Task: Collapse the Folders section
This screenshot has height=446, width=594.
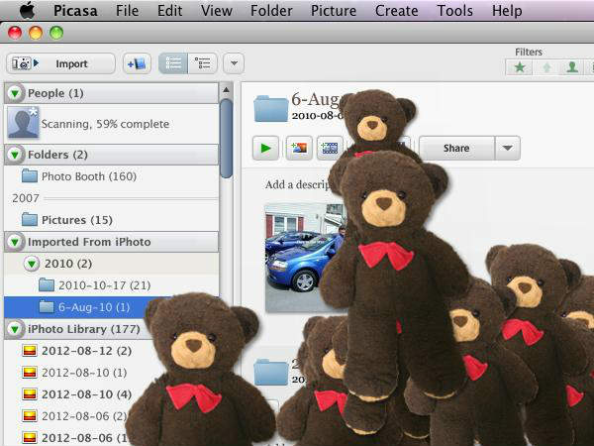Action: point(15,155)
